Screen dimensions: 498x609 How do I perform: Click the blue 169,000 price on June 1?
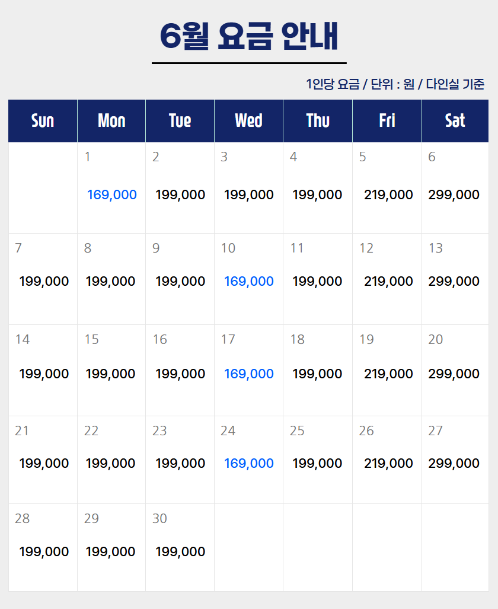pyautogui.click(x=112, y=195)
